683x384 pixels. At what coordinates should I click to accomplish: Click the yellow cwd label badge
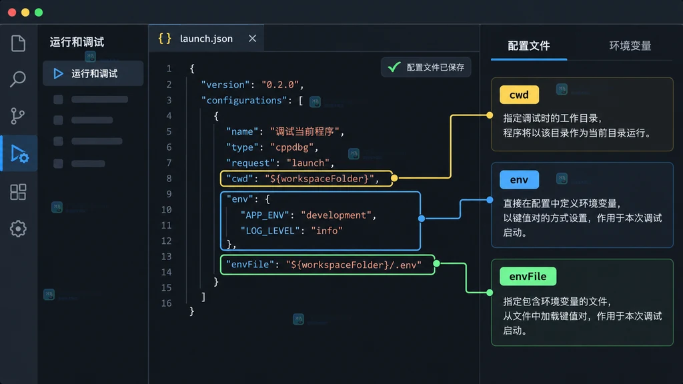[x=519, y=95]
